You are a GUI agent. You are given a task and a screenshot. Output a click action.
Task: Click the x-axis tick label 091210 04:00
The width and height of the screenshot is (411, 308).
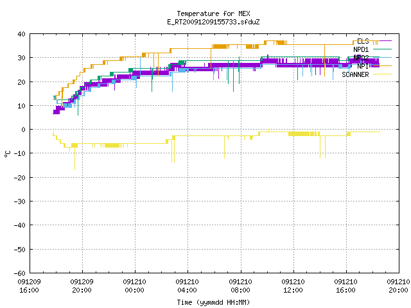187,286
